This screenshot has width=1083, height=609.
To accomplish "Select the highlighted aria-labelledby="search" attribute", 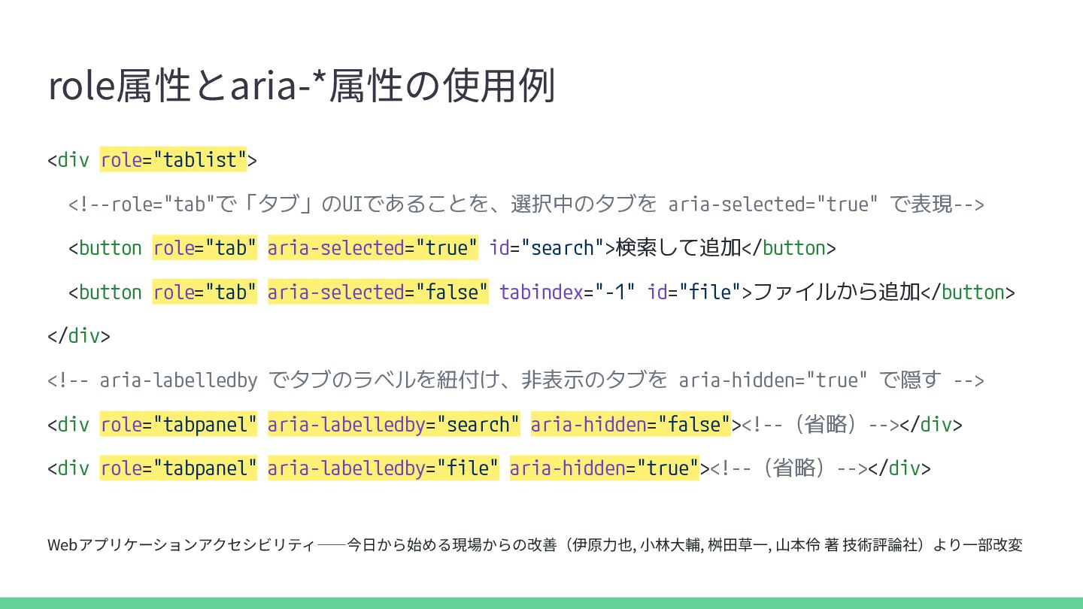I will (393, 425).
